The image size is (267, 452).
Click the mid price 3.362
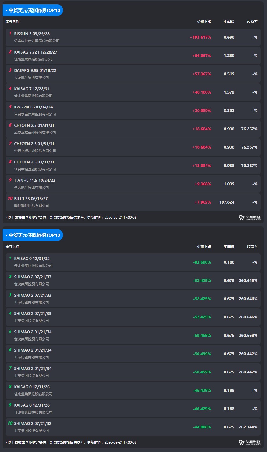tap(229, 111)
